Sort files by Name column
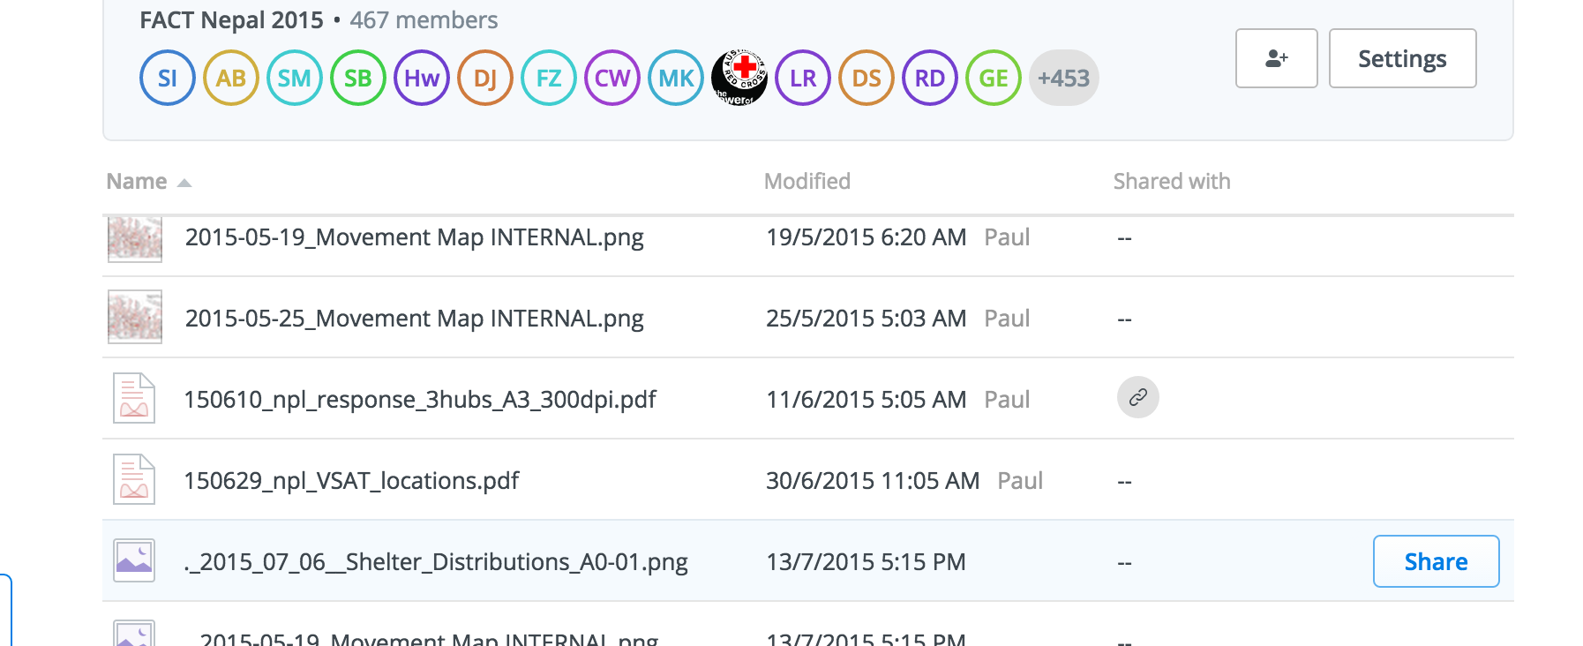The height and width of the screenshot is (646, 1583). (149, 181)
